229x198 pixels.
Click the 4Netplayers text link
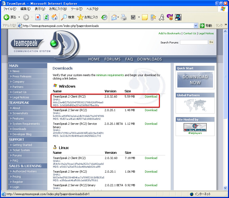[195, 133]
